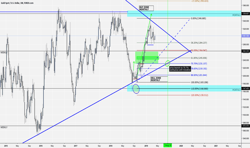Screen dimensions: 250x148
Task: Click the MONTHLY label in upper cyan zone
Action: click(236, 15)
